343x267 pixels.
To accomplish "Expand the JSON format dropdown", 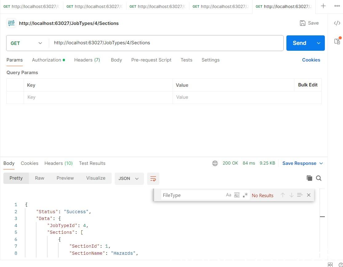I will pyautogui.click(x=129, y=178).
